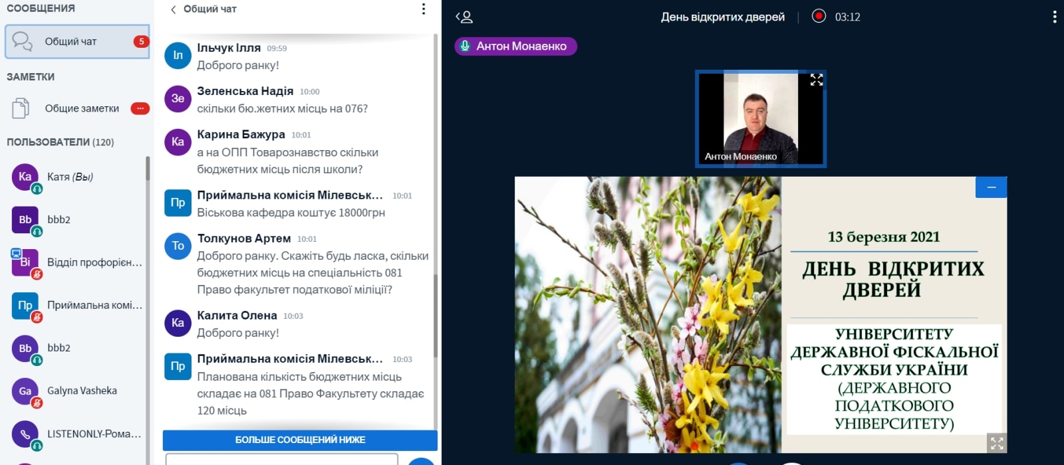The width and height of the screenshot is (1064, 465).
Task: Collapse chat with the back chevron
Action: pos(173,9)
